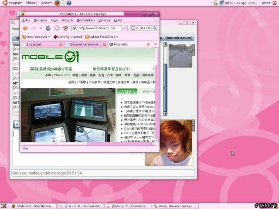Viewport: 279px width, 209px height.
Task: Switch to Second version of tab
Action: click(86, 44)
